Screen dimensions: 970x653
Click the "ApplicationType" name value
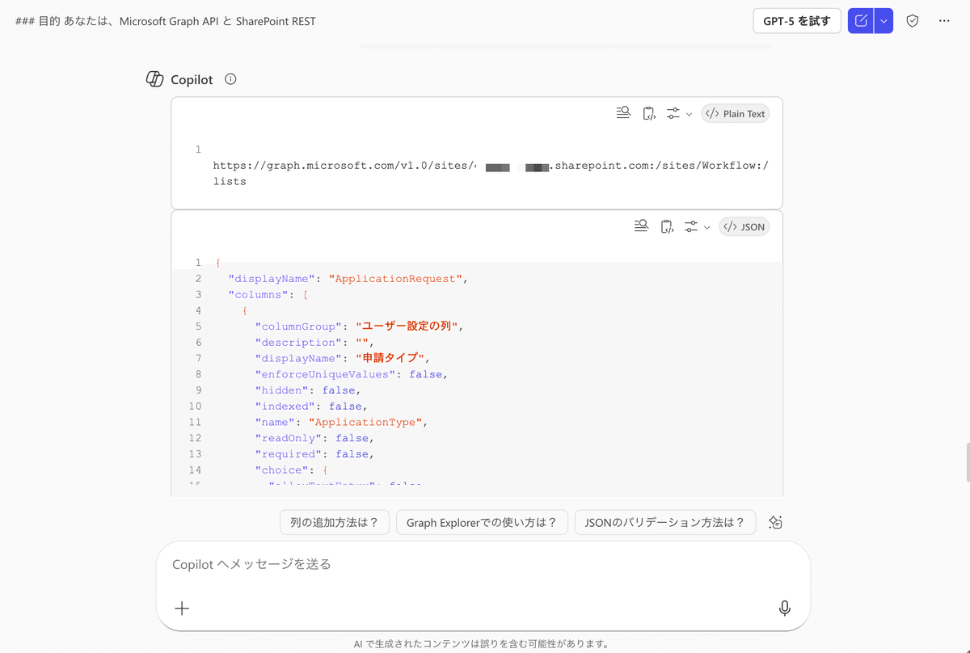365,422
